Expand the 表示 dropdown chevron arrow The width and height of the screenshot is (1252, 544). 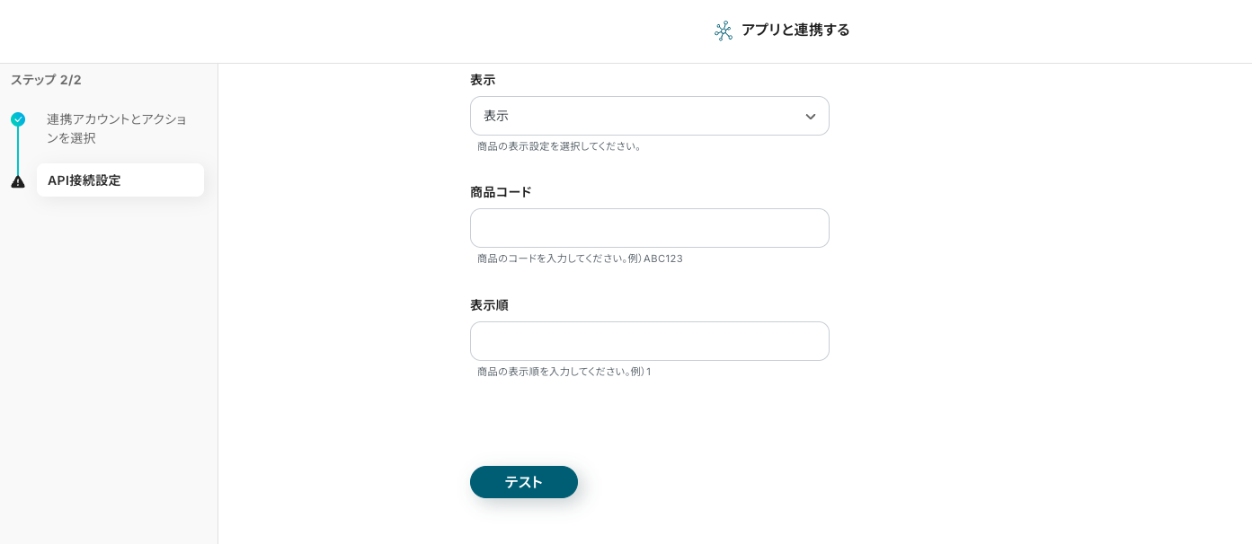[x=810, y=117]
